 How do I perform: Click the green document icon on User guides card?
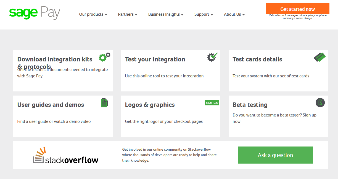[104, 103]
